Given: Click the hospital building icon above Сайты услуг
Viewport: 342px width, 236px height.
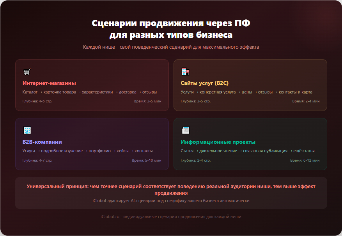Looking at the screenshot, I should pos(185,72).
